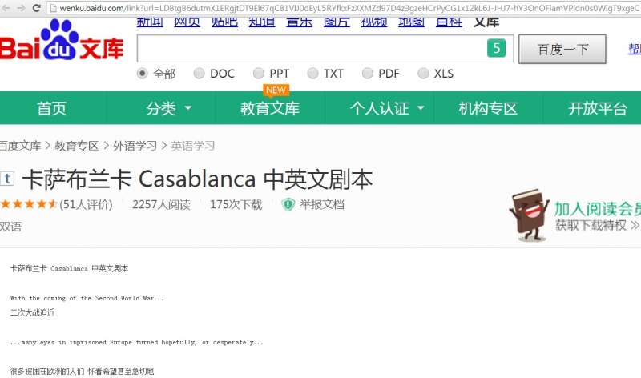Image resolution: width=641 pixels, height=378 pixels.
Task: Open the 地图 link
Action: [411, 22]
